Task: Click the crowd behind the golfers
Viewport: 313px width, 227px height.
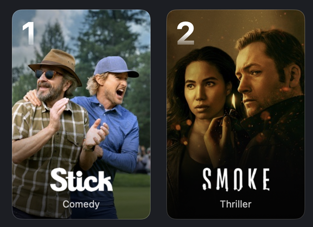Action: pos(143,160)
